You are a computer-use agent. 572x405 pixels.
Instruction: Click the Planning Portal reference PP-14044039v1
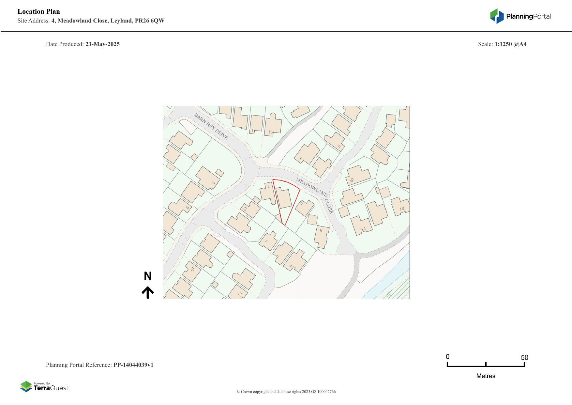pyautogui.click(x=133, y=365)
